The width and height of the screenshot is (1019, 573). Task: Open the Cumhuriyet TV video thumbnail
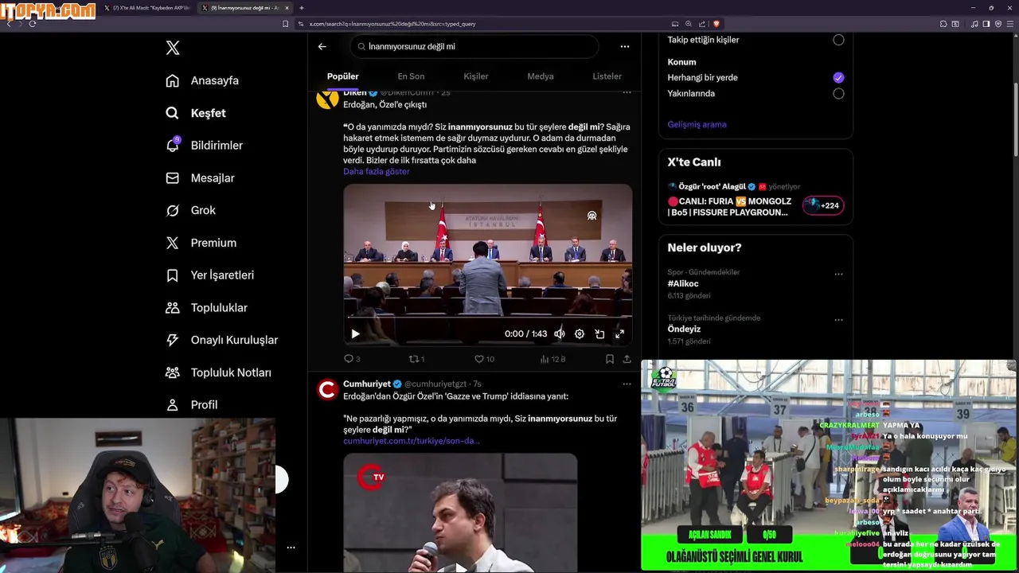(x=460, y=513)
